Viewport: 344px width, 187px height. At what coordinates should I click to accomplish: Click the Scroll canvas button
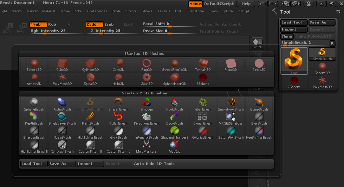pyautogui.click(x=257, y=44)
